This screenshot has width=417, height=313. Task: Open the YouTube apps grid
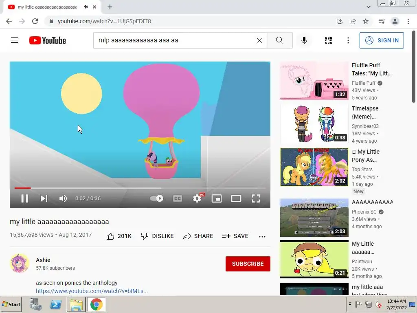coord(329,40)
